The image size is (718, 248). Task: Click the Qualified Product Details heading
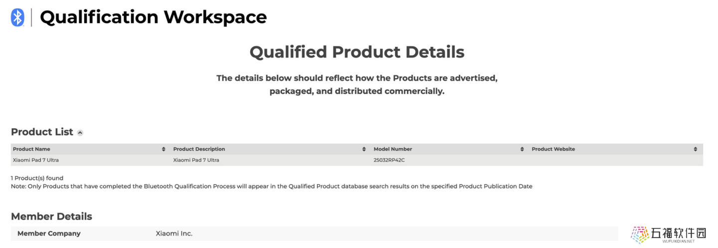(357, 52)
